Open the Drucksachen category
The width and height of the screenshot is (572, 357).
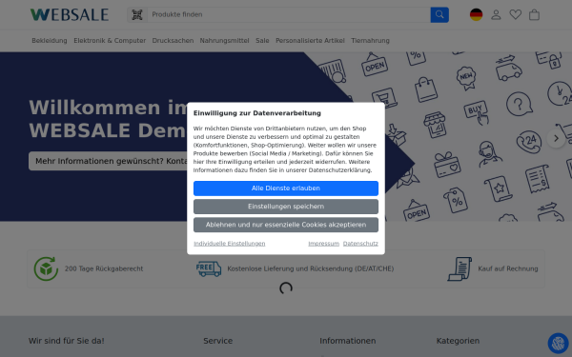pyautogui.click(x=173, y=40)
